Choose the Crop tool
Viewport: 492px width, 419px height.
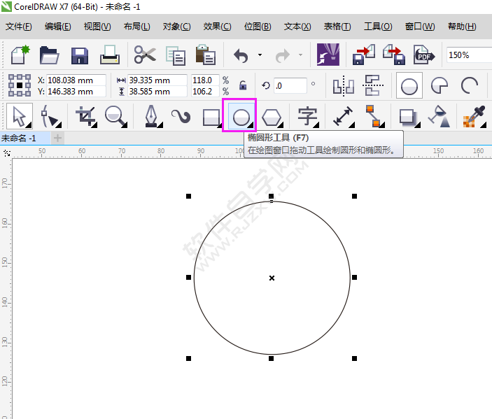(x=85, y=116)
